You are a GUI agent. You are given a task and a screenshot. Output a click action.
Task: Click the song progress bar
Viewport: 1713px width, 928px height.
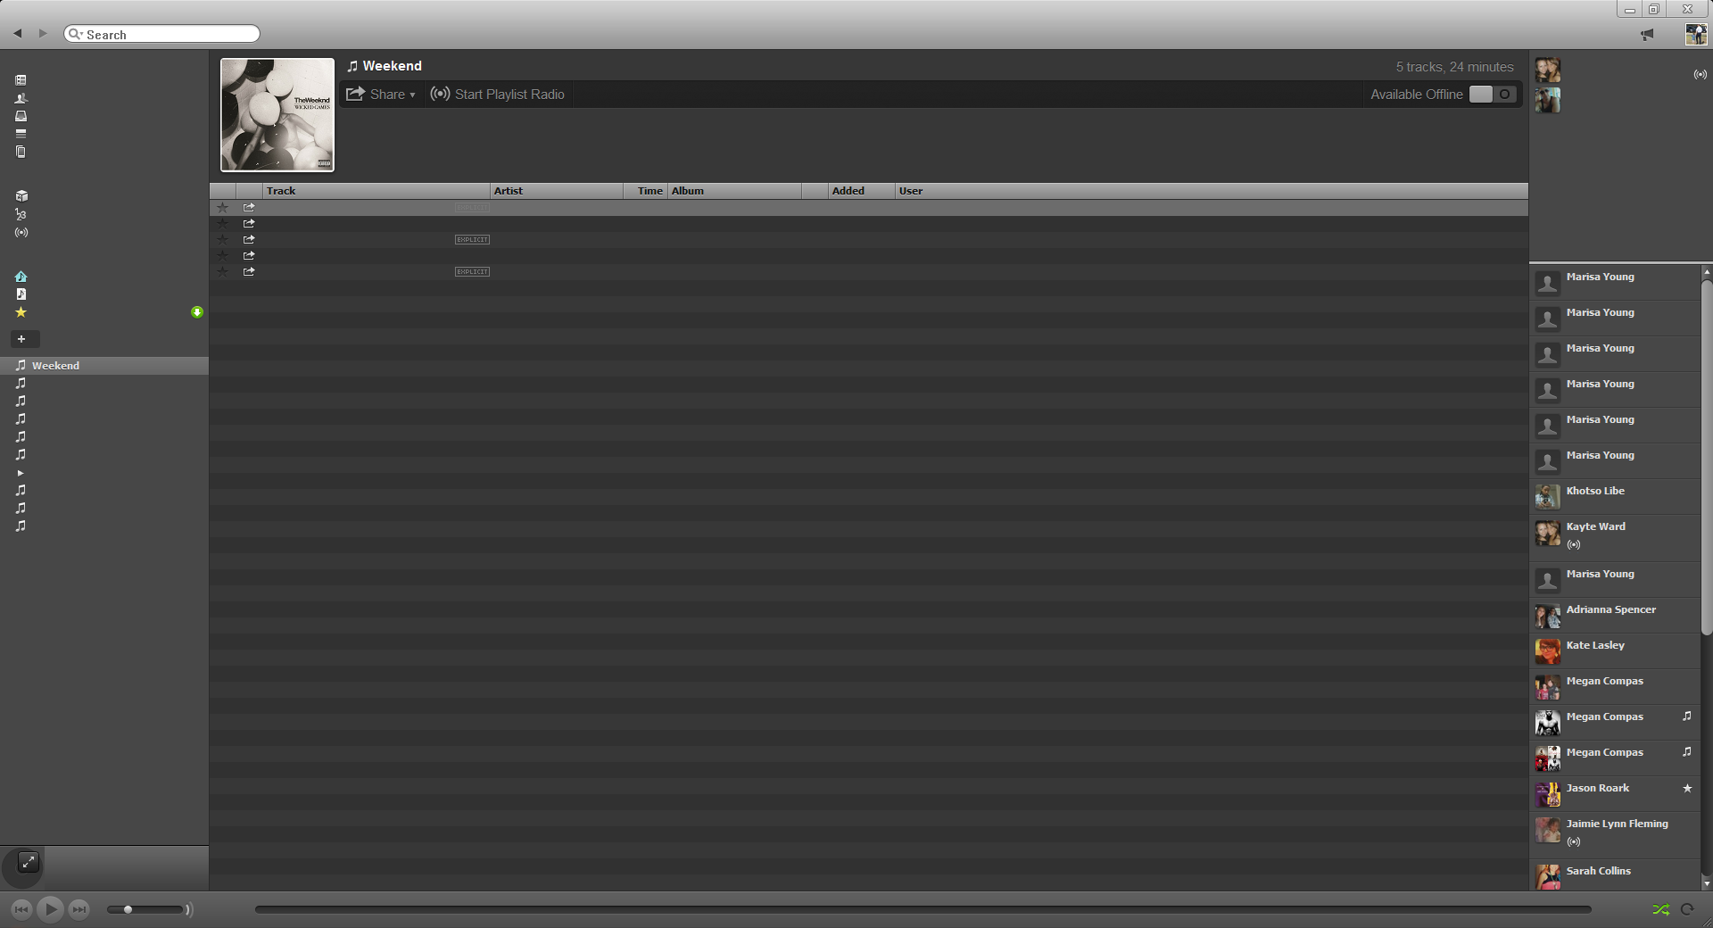[x=923, y=909]
